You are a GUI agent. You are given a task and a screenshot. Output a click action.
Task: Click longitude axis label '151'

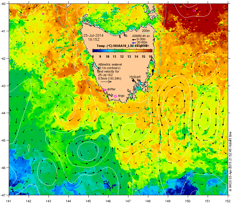coord(208,201)
